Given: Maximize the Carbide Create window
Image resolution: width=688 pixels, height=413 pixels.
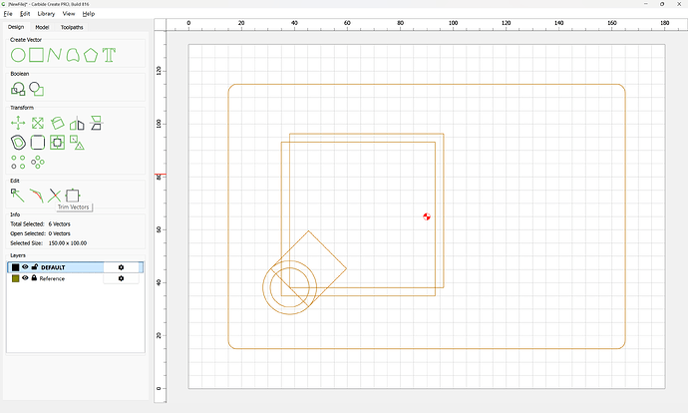Looking at the screenshot, I should point(662,4).
